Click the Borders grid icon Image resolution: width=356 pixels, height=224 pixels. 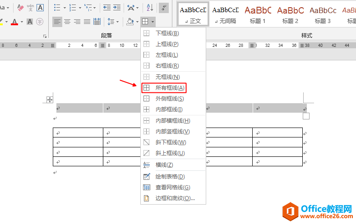tap(145, 22)
